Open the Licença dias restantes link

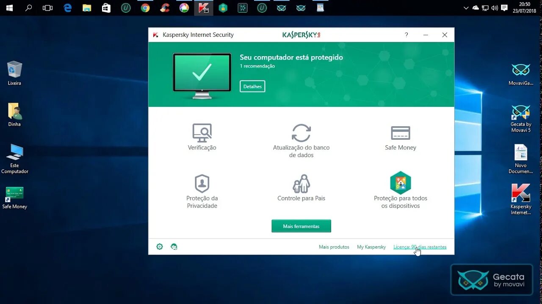pos(420,247)
